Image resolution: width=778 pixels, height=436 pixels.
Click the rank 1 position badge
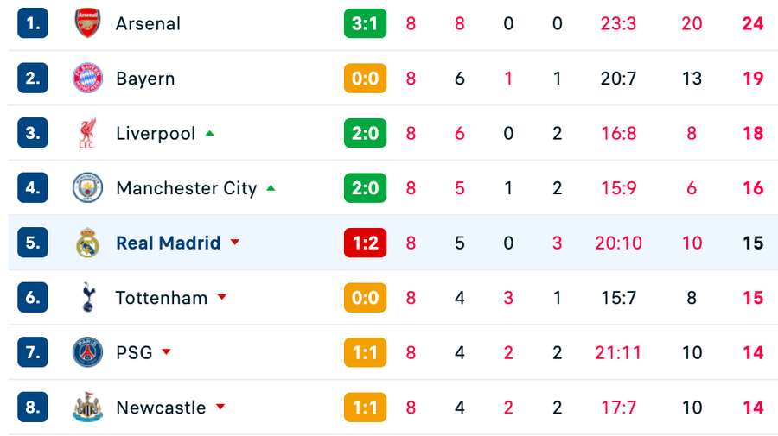(x=32, y=23)
